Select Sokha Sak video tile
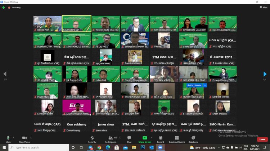This screenshot has height=151, width=270. point(193,40)
